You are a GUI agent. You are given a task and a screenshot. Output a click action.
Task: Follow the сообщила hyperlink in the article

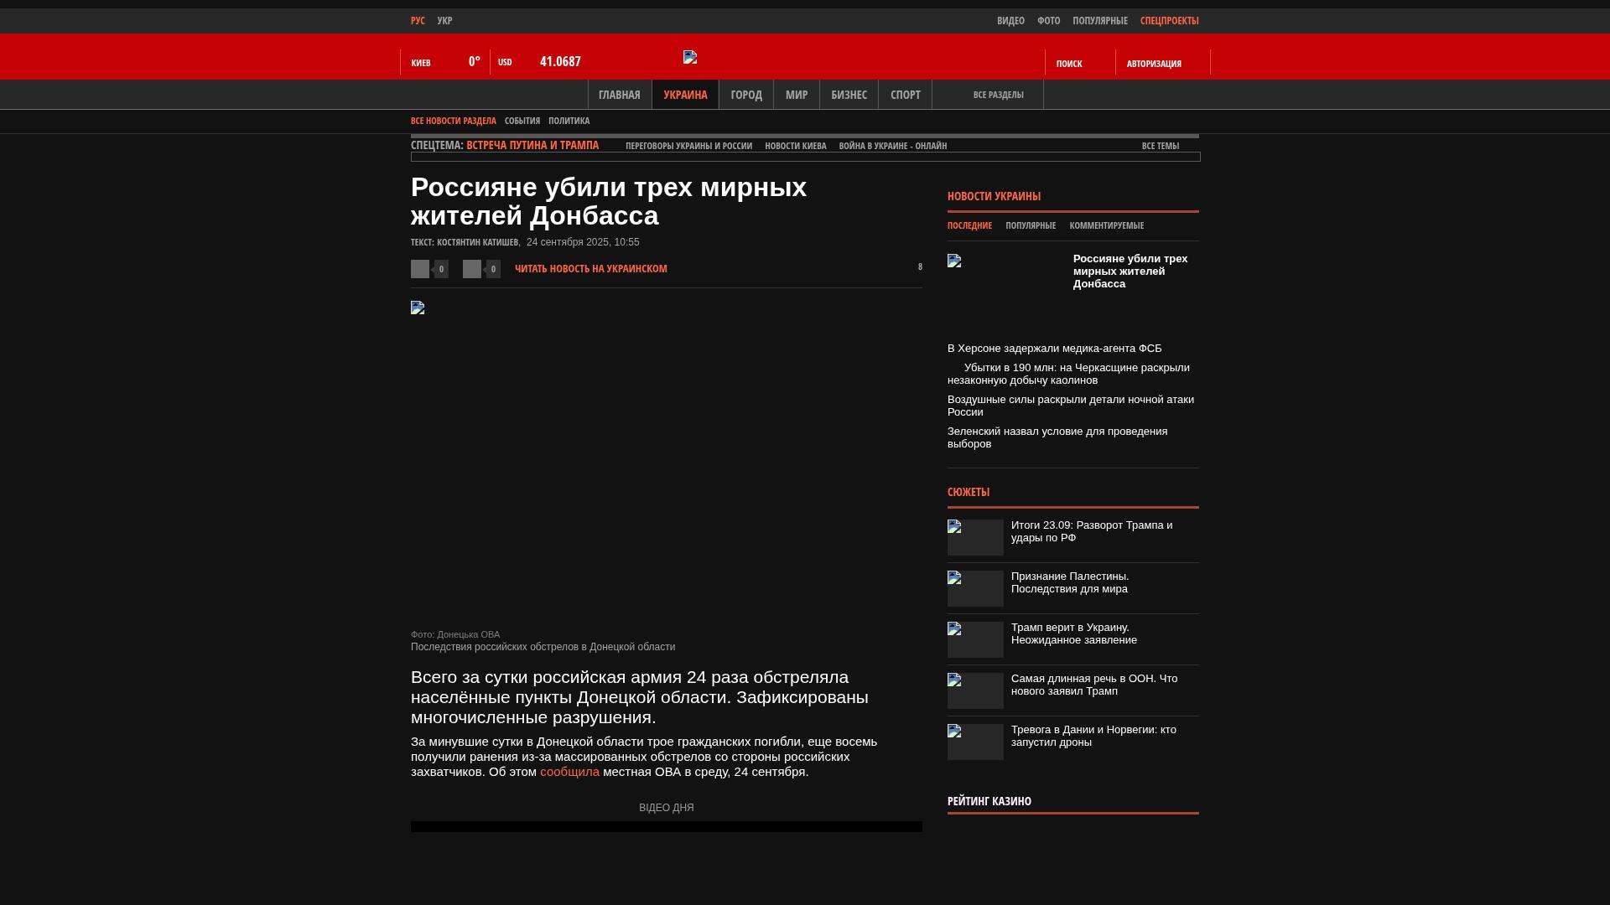[569, 771]
